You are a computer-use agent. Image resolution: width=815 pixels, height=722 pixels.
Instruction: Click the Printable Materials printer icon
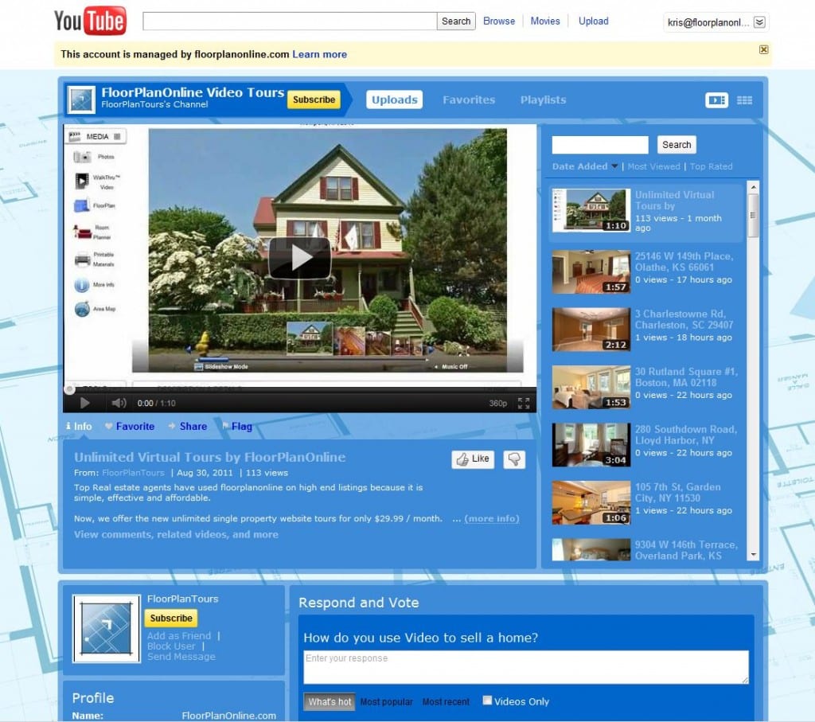82,259
